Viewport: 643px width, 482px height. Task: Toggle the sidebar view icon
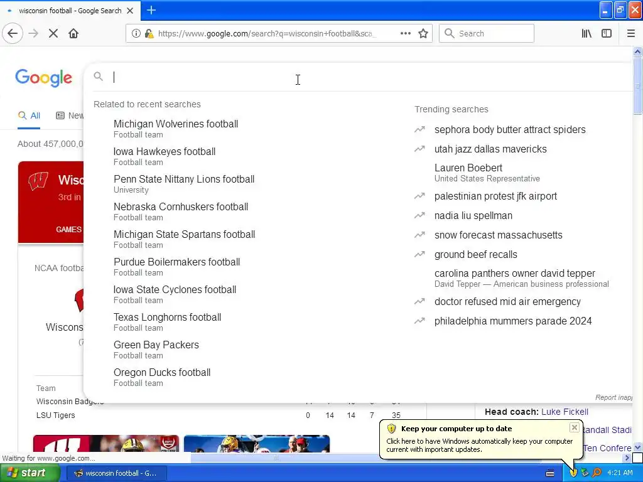[x=607, y=34]
